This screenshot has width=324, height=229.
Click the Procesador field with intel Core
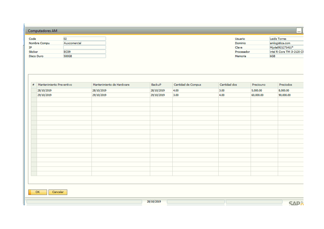(x=286, y=52)
